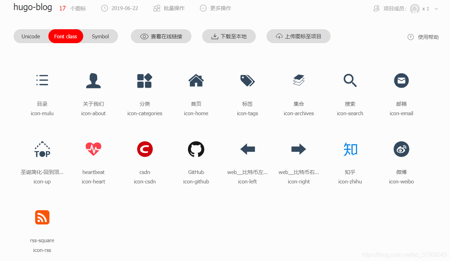Click the icon-tags class name
The image size is (450, 261).
247,113
